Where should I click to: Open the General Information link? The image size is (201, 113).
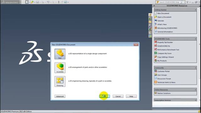165,32
